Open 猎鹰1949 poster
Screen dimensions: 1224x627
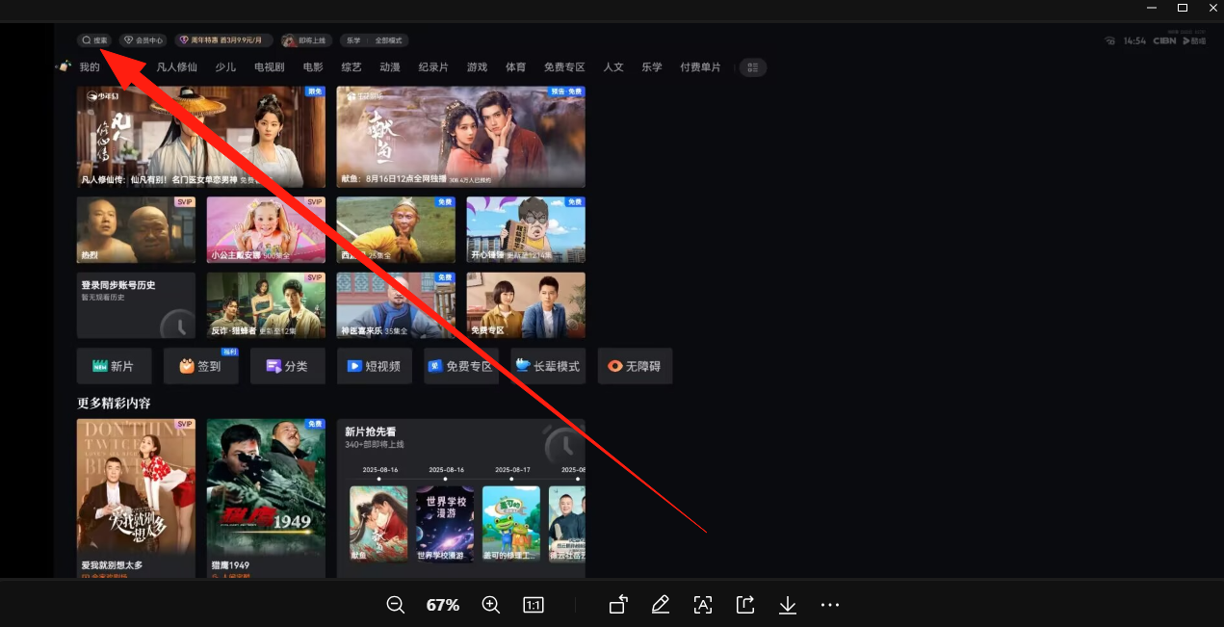pos(266,497)
